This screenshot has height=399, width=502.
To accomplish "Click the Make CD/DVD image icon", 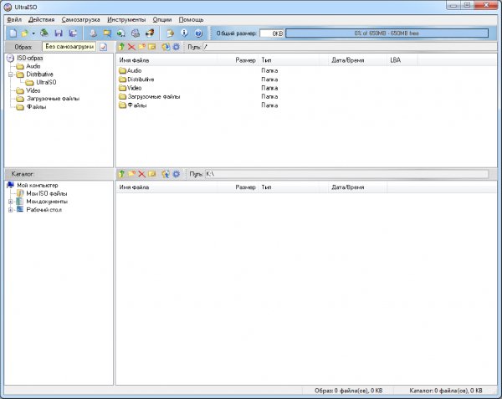I will coord(93,33).
